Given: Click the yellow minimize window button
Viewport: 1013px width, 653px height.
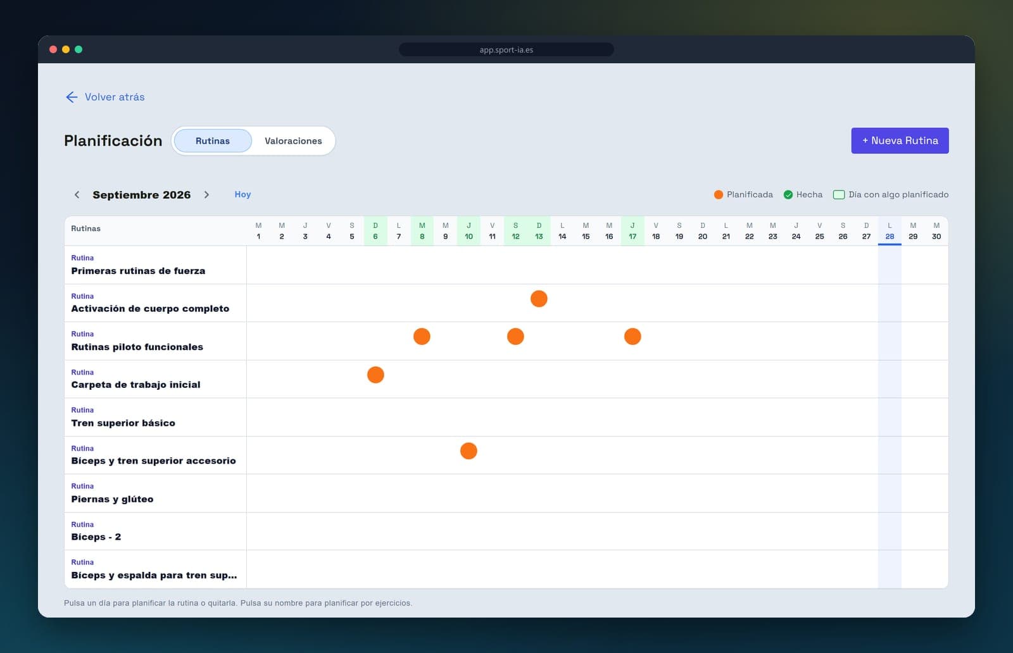Looking at the screenshot, I should (66, 49).
